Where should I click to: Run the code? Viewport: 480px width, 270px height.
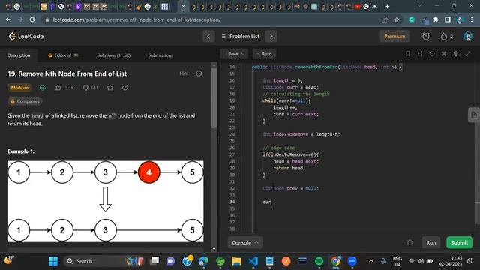(x=431, y=242)
